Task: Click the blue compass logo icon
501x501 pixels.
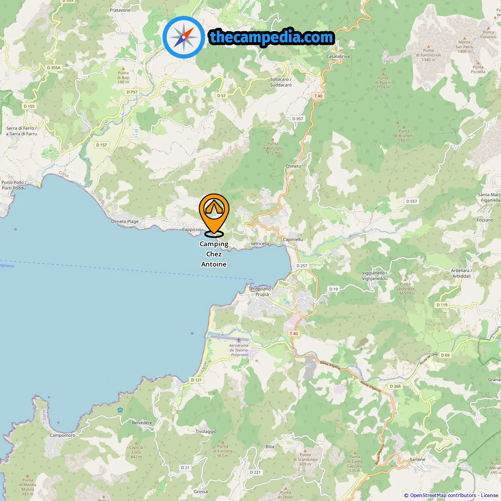Action: pos(184,38)
